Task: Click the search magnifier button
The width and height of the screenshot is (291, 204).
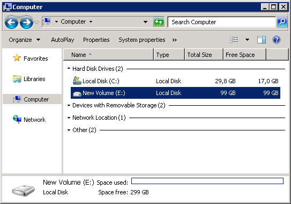Action: [282, 22]
